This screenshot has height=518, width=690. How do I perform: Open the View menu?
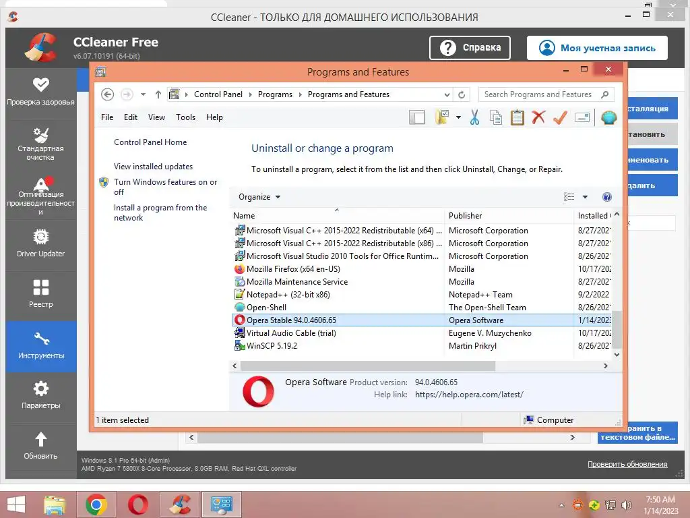click(x=156, y=117)
